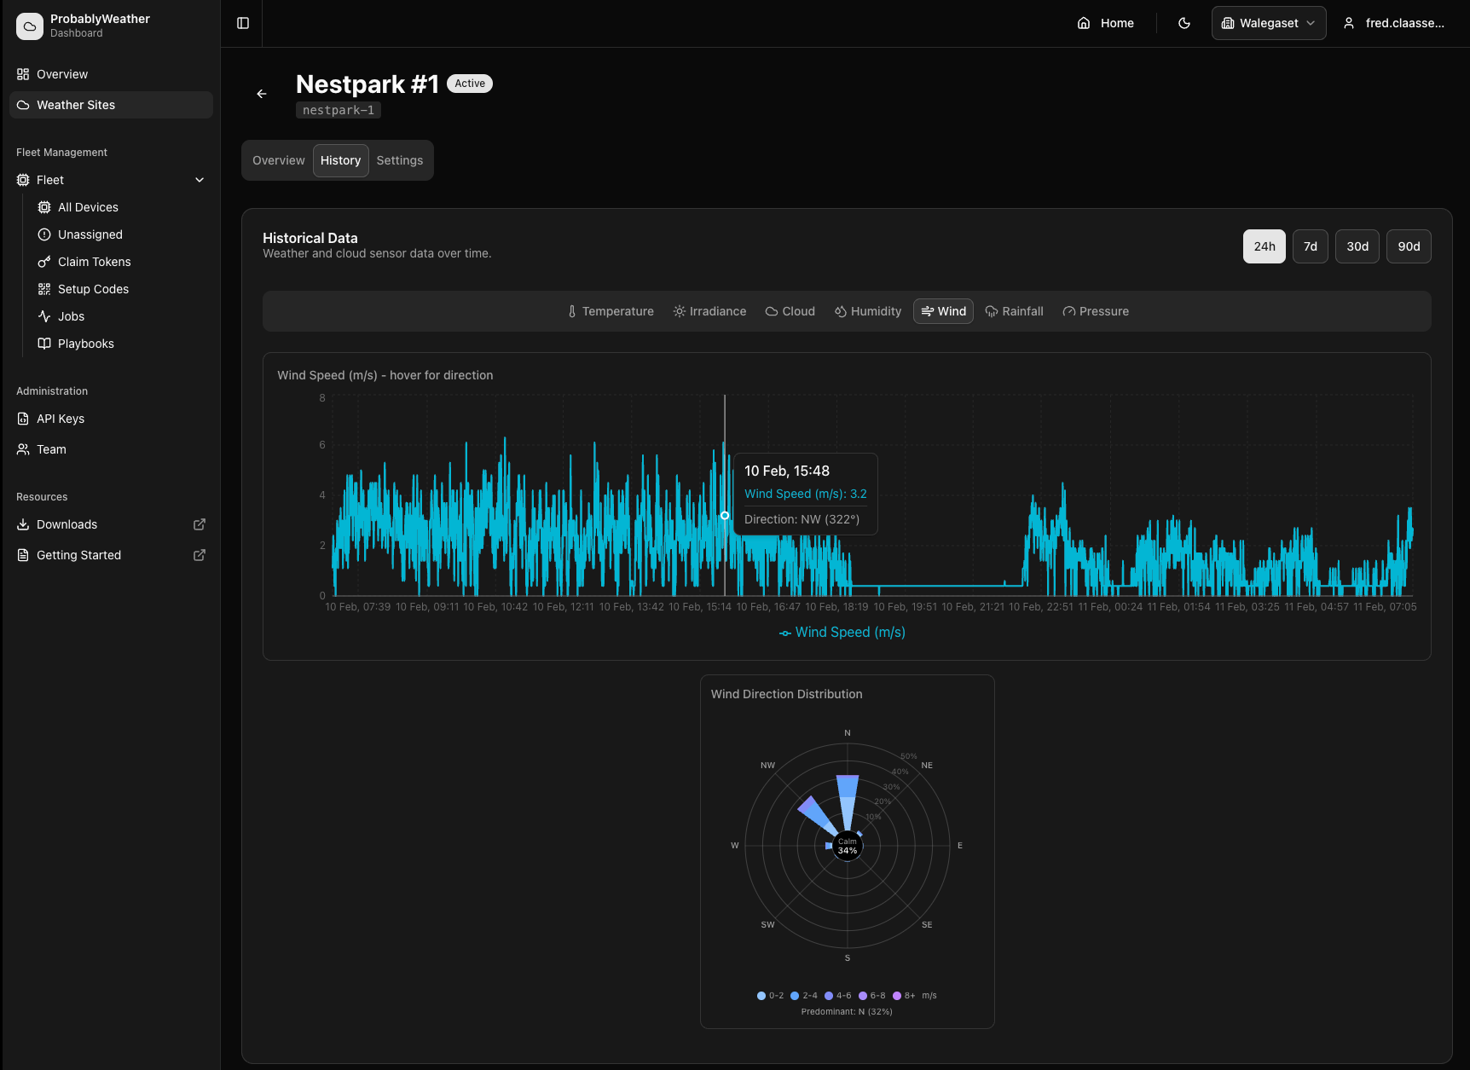This screenshot has width=1470, height=1070.
Task: Open Playbooks from the sidebar
Action: coord(85,344)
